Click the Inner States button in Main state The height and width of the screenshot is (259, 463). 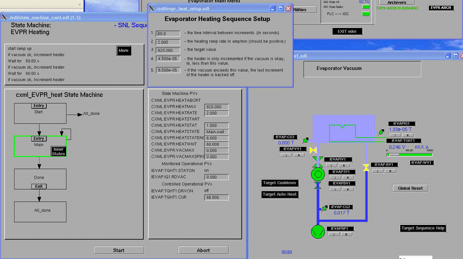(59, 151)
